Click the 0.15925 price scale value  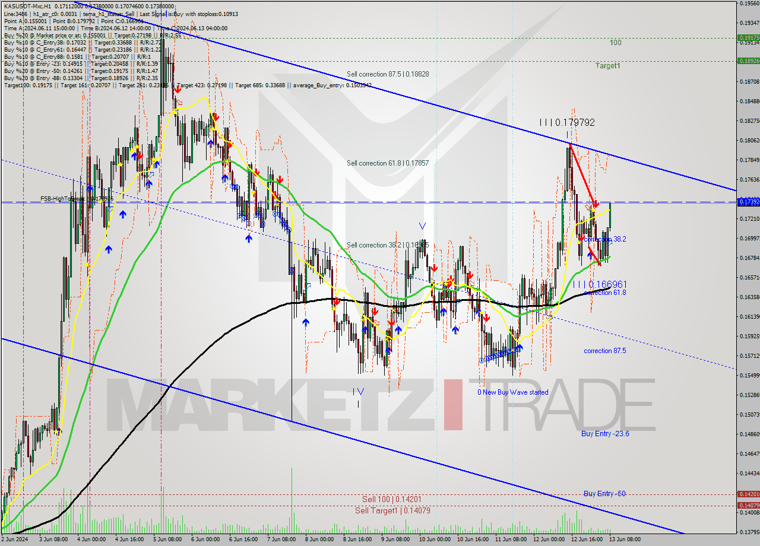(x=749, y=336)
